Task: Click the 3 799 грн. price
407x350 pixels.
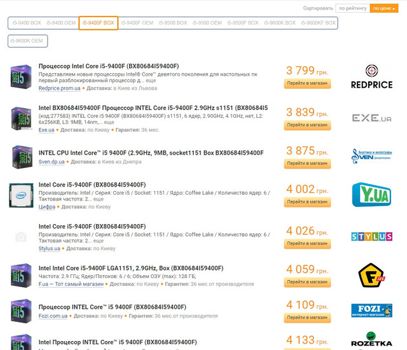Action: [x=307, y=71]
